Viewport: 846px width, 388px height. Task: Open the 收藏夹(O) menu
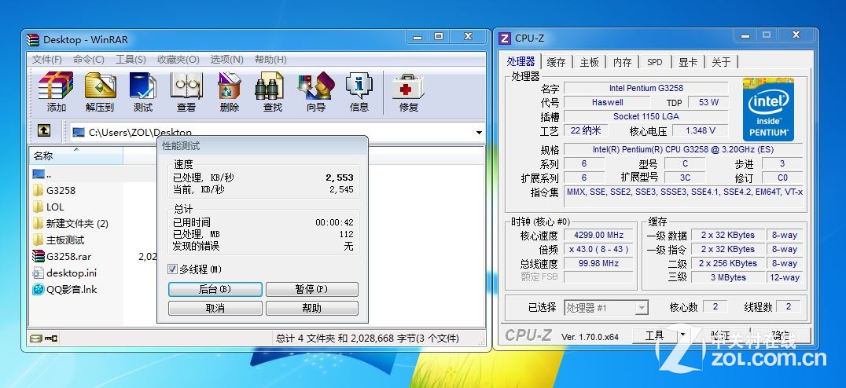click(178, 59)
